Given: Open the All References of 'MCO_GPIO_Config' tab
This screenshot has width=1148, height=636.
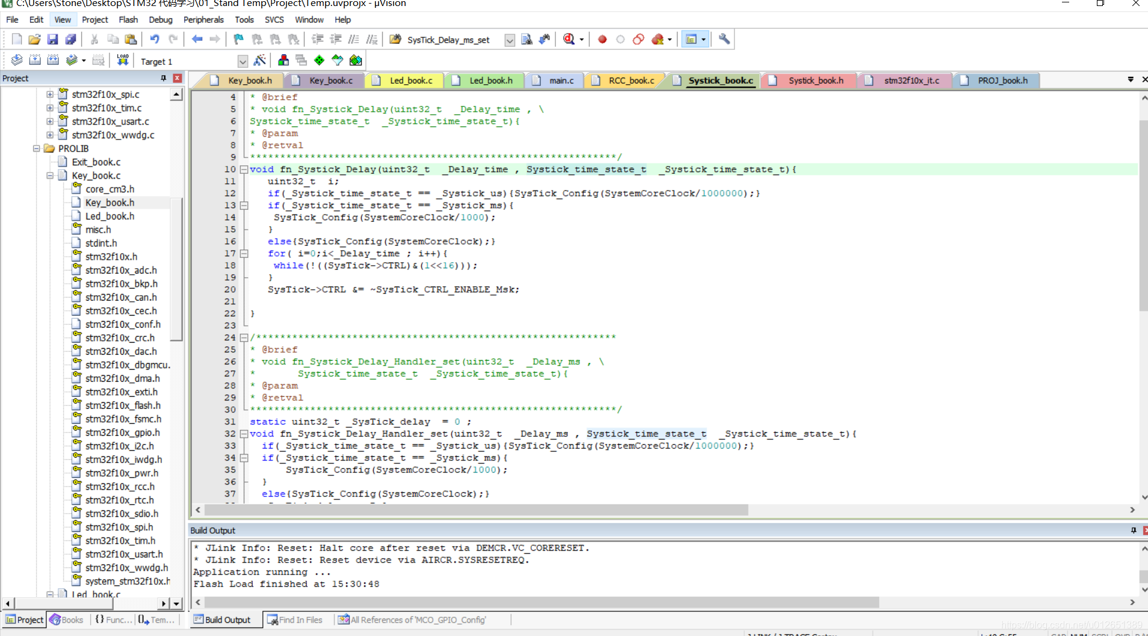Looking at the screenshot, I should (412, 620).
